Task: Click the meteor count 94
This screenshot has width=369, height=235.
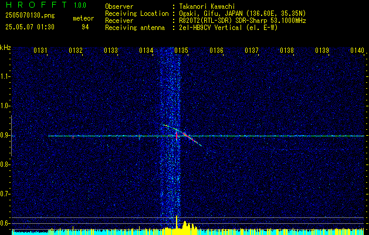Action: coord(85,28)
